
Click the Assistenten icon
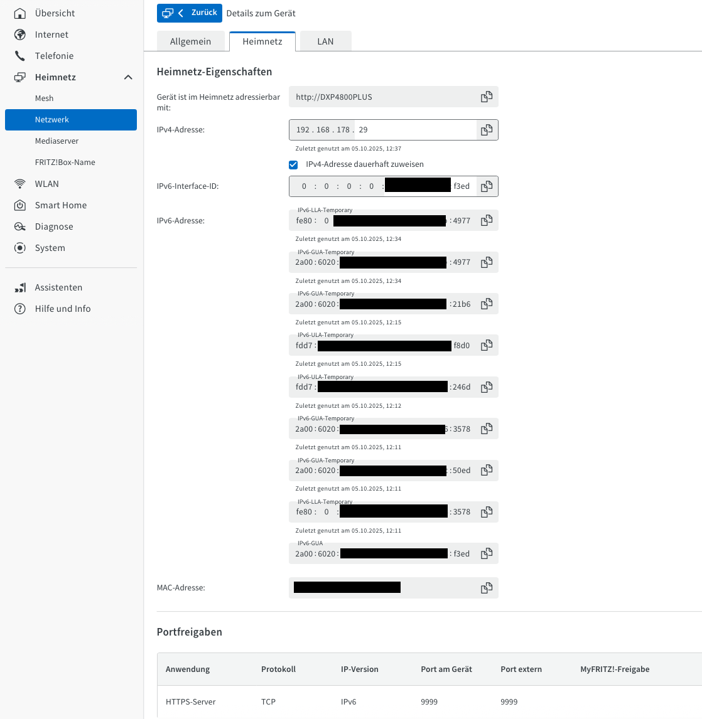click(19, 287)
